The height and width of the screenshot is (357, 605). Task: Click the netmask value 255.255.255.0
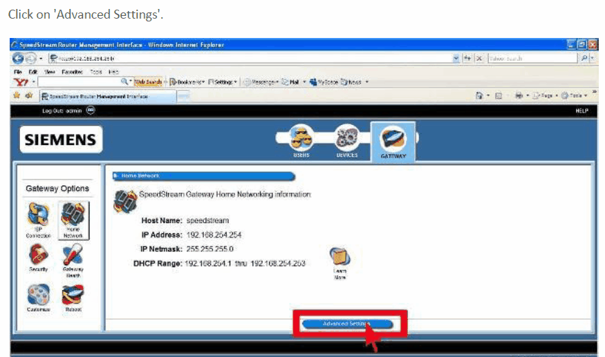point(210,249)
